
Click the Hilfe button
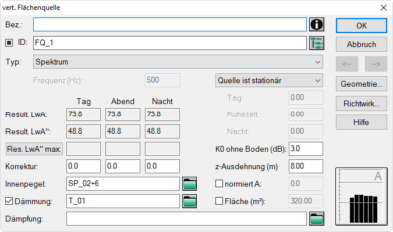point(362,122)
